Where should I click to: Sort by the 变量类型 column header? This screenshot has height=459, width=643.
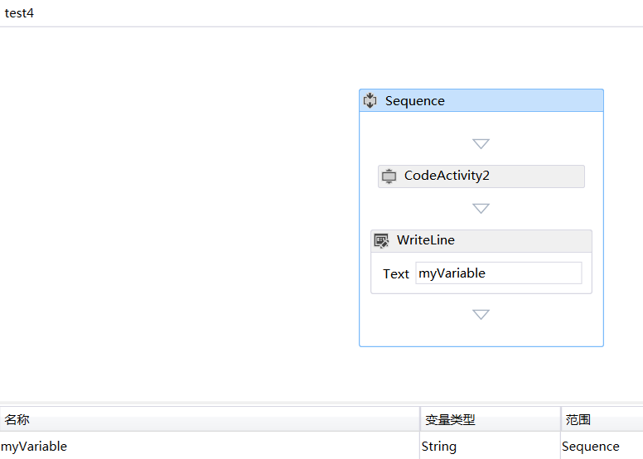click(x=491, y=419)
